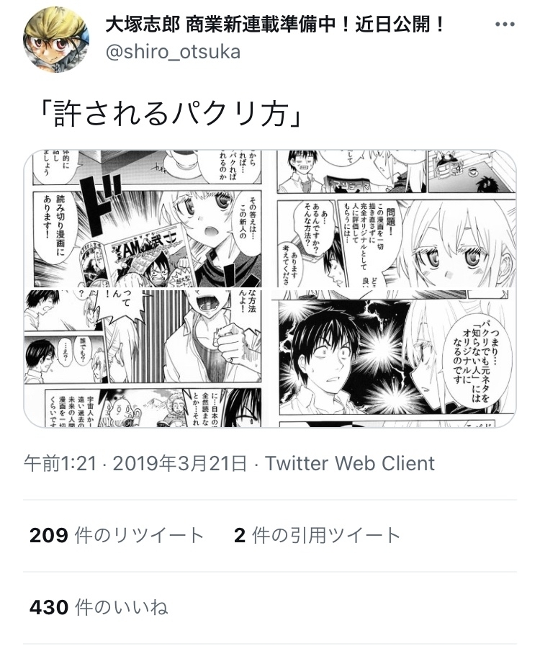This screenshot has width=540, height=646.
Task: Visit the @shiro_otsuka handle
Action: [173, 53]
